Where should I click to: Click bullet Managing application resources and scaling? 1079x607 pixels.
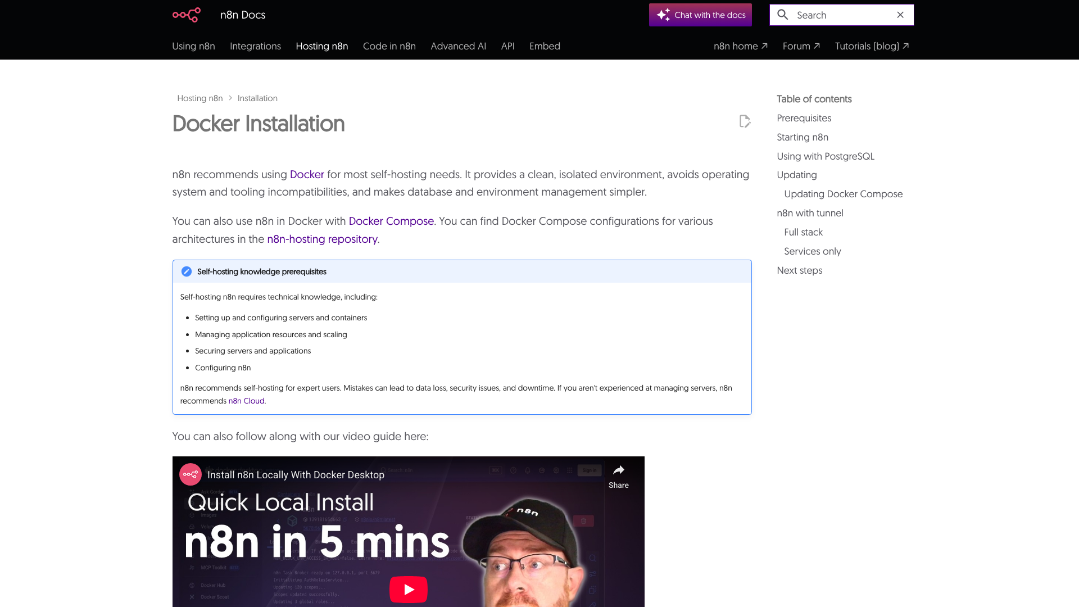pyautogui.click(x=271, y=334)
